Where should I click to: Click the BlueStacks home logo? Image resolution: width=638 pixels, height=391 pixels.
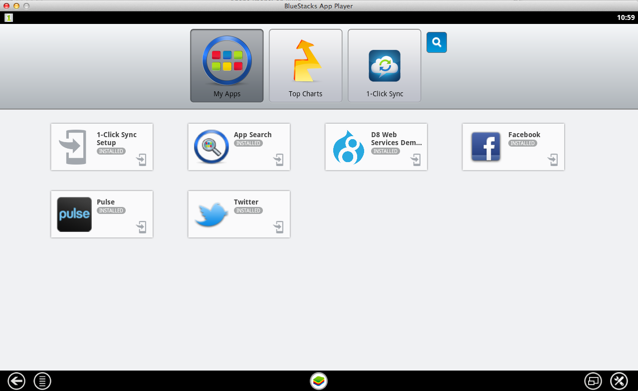coord(319,382)
